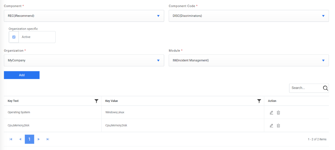Delete the Operating System row
The width and height of the screenshot is (335, 150).
pos(278,112)
